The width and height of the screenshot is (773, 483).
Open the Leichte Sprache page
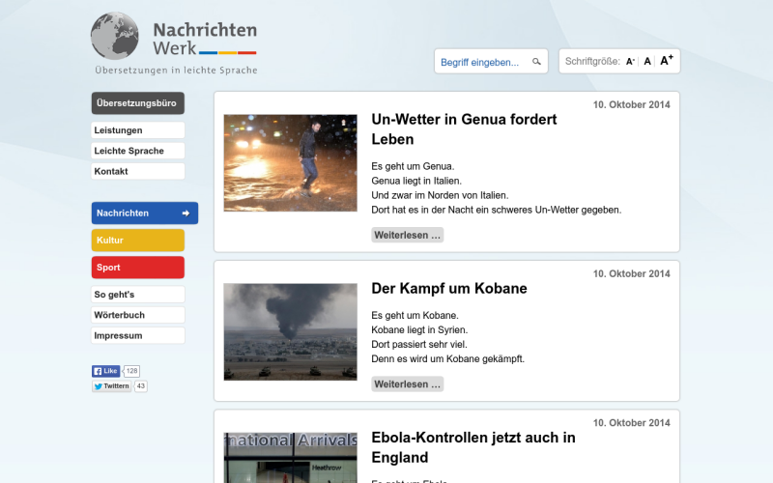pyautogui.click(x=138, y=151)
